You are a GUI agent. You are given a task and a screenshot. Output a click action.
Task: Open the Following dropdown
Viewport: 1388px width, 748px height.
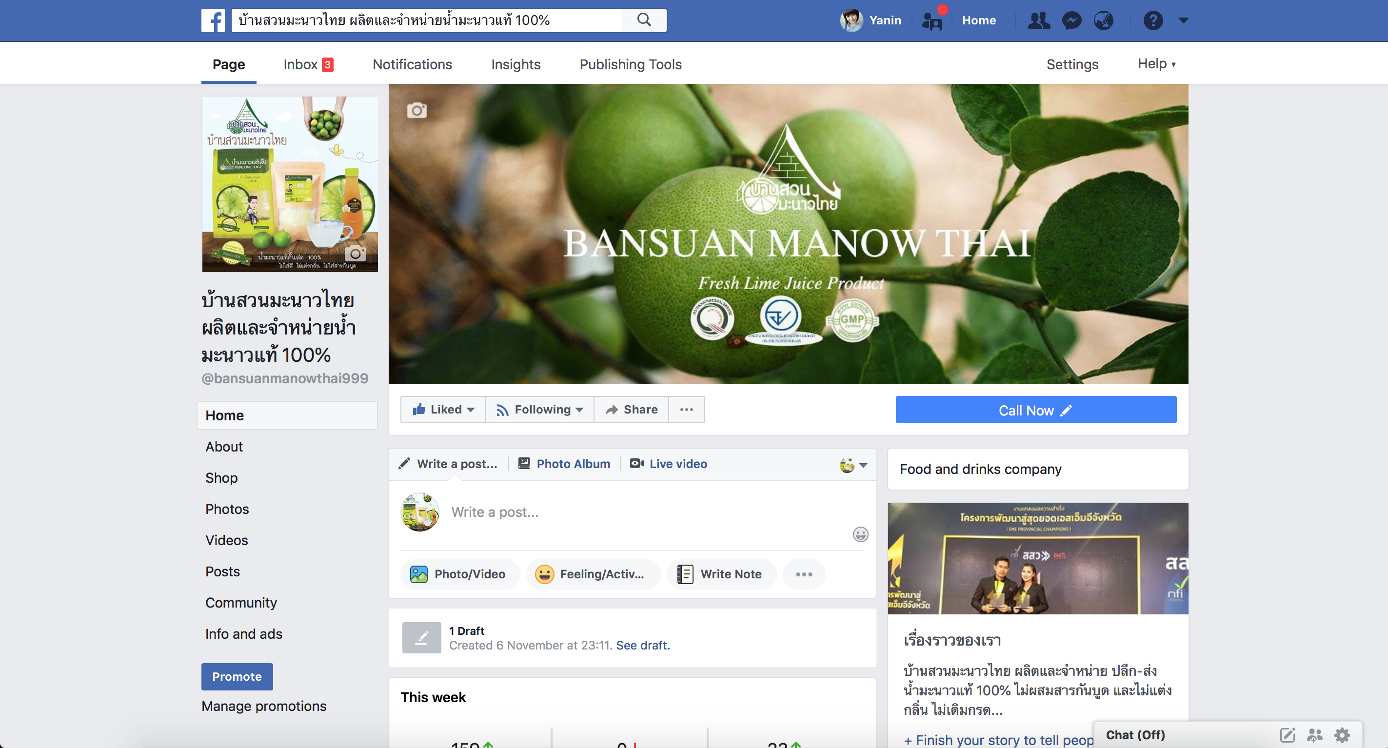[540, 410]
